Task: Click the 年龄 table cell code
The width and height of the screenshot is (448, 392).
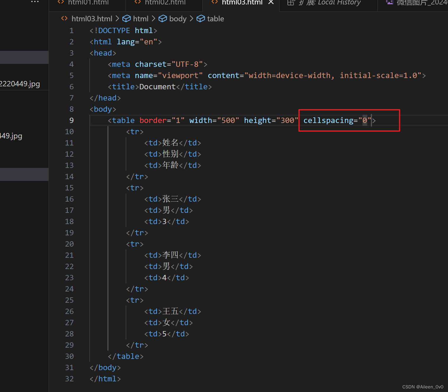Action: pyautogui.click(x=173, y=165)
